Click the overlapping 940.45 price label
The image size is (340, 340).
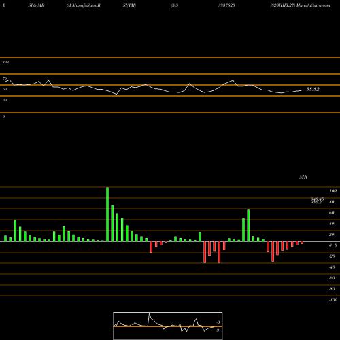317,199
